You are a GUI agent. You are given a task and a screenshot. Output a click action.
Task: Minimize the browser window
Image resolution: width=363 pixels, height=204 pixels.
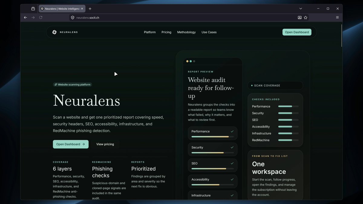[x=318, y=9]
